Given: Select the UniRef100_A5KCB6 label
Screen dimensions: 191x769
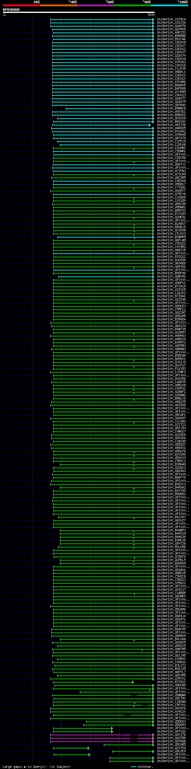Looking at the screenshot, I should (171, 685).
